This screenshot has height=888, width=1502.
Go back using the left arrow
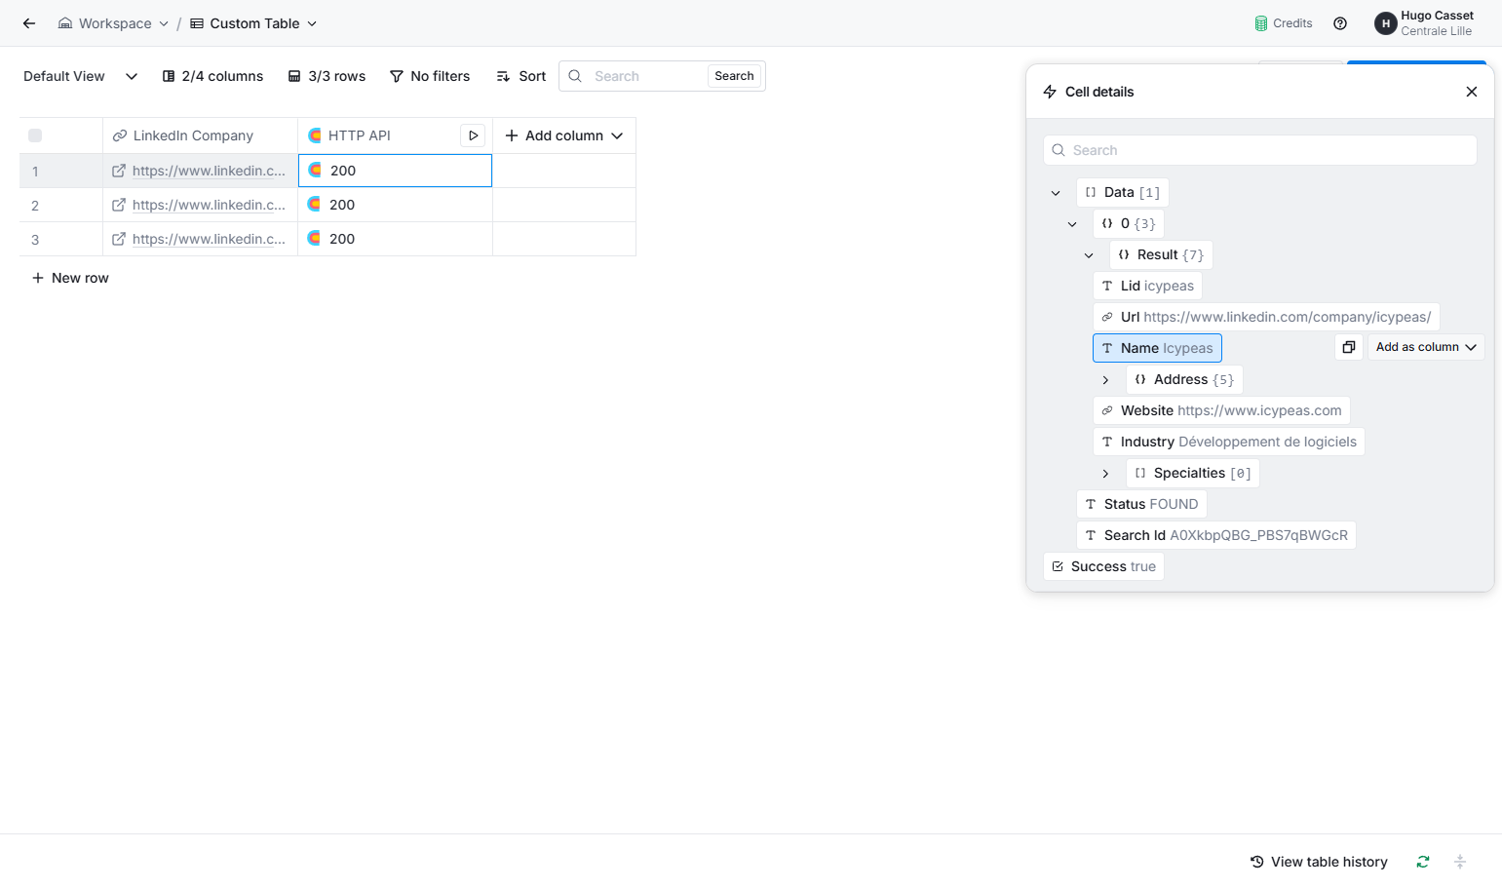click(29, 23)
